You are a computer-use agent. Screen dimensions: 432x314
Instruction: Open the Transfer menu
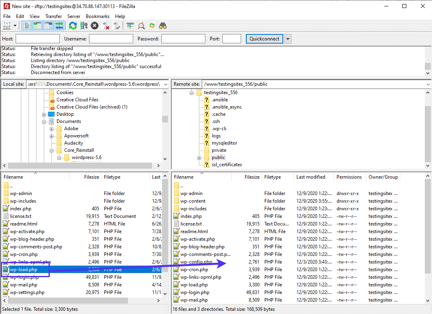(x=53, y=16)
